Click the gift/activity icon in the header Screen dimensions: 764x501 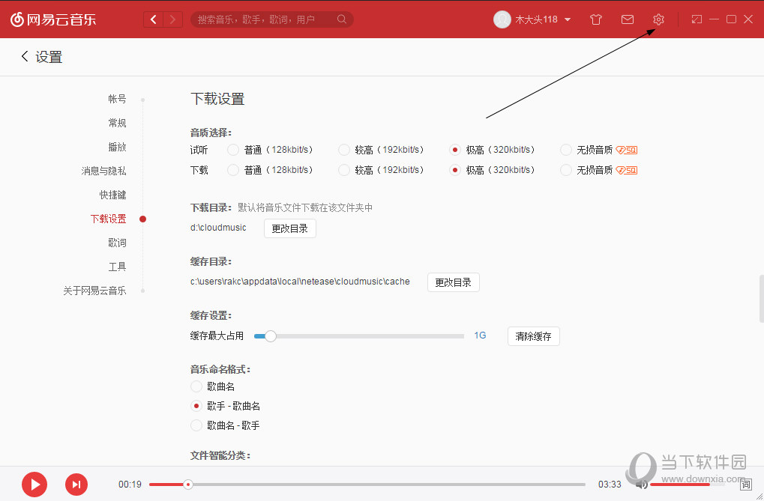595,19
